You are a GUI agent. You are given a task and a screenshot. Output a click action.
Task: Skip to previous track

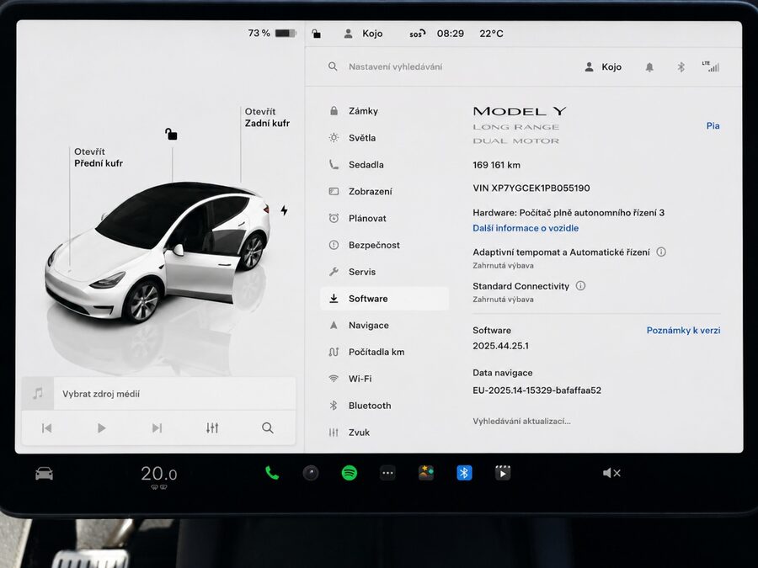[46, 428]
